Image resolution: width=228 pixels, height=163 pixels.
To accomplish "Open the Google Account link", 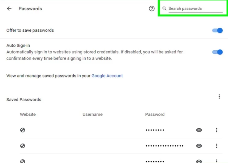I will pos(107,76).
